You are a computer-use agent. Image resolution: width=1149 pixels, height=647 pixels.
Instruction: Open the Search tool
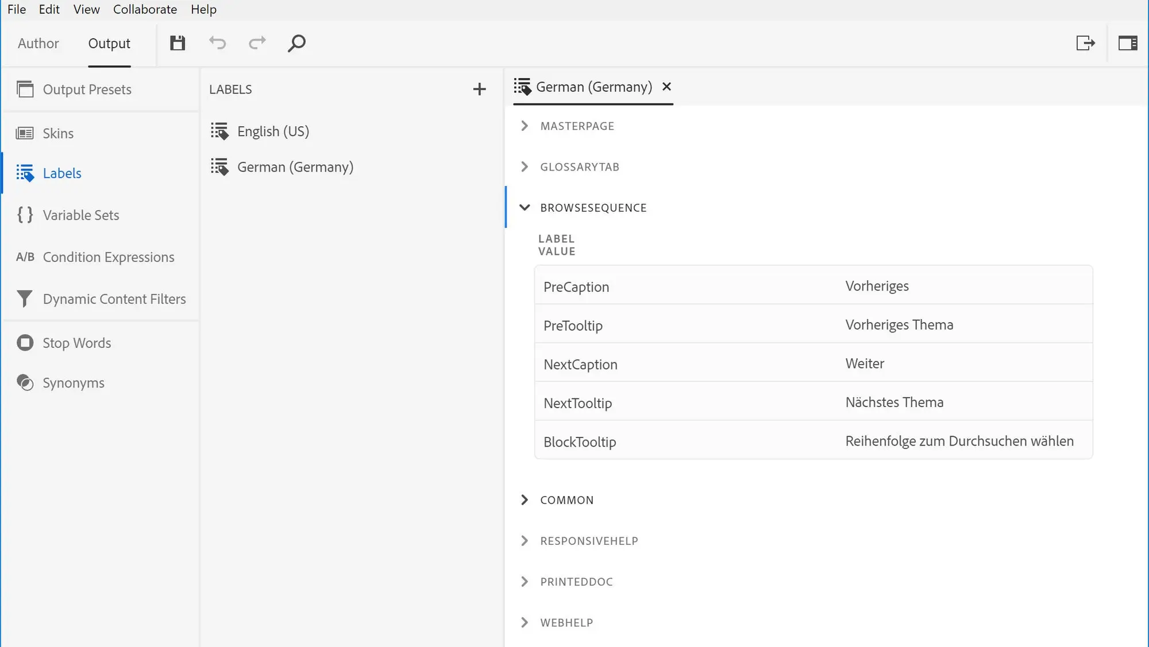click(296, 43)
